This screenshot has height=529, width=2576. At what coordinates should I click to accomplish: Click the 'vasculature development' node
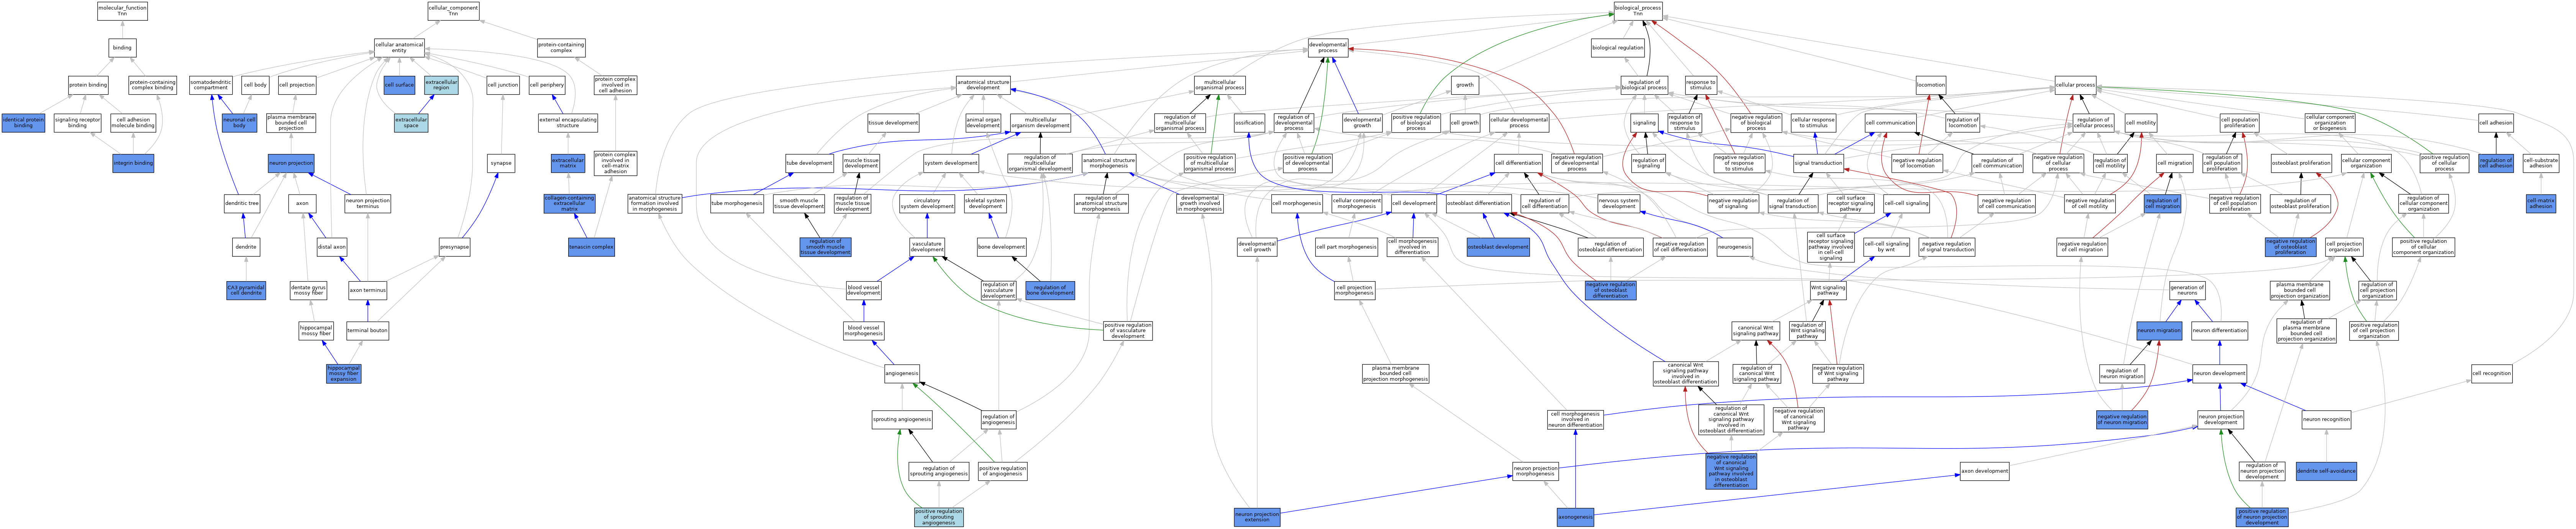(927, 247)
